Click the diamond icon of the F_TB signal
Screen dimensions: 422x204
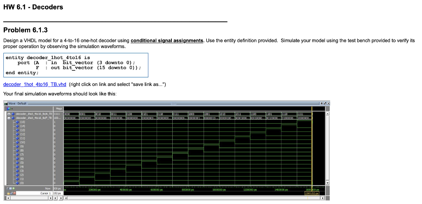[13, 118]
